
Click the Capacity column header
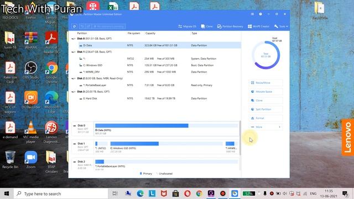coord(150,33)
